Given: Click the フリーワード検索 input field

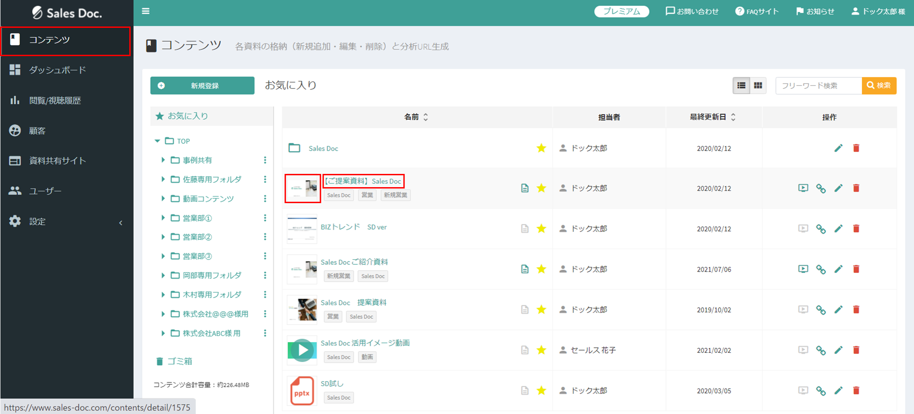Looking at the screenshot, I should coord(818,86).
